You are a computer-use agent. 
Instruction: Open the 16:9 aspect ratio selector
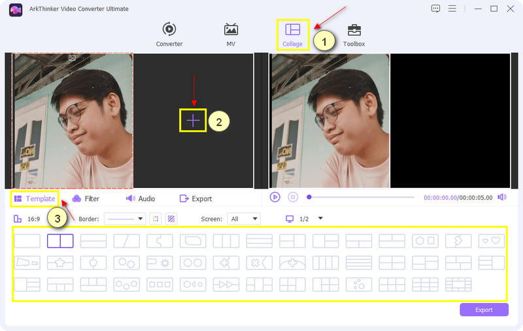click(x=27, y=219)
